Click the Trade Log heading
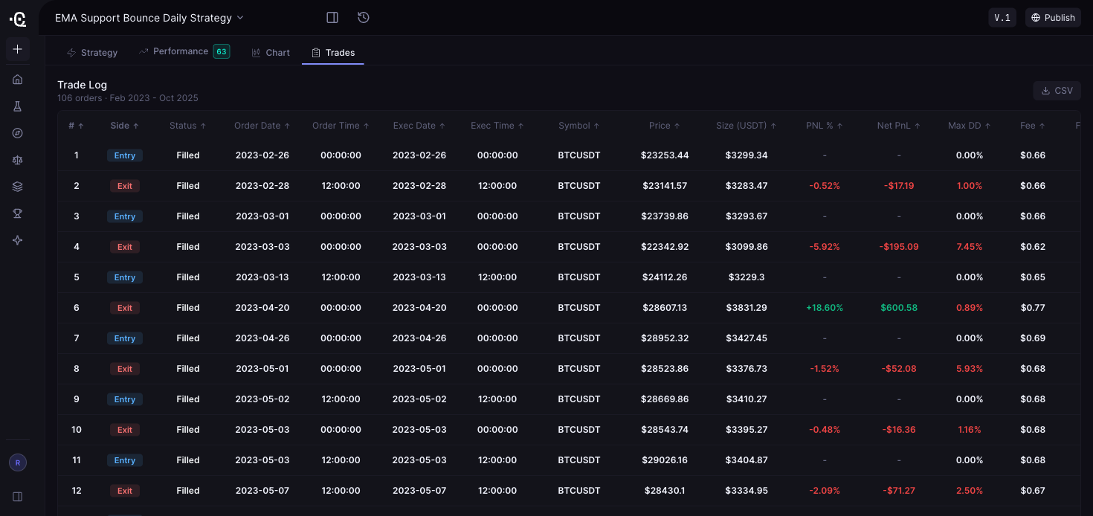 [x=82, y=85]
